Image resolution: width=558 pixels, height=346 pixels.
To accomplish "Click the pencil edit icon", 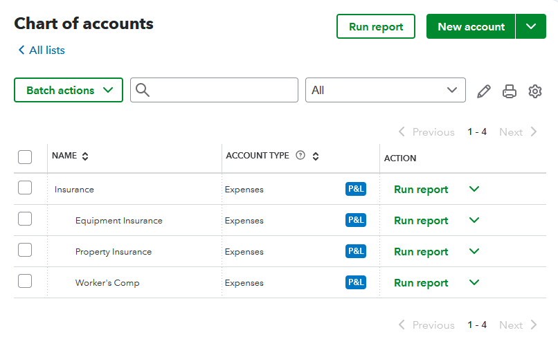I will 484,91.
